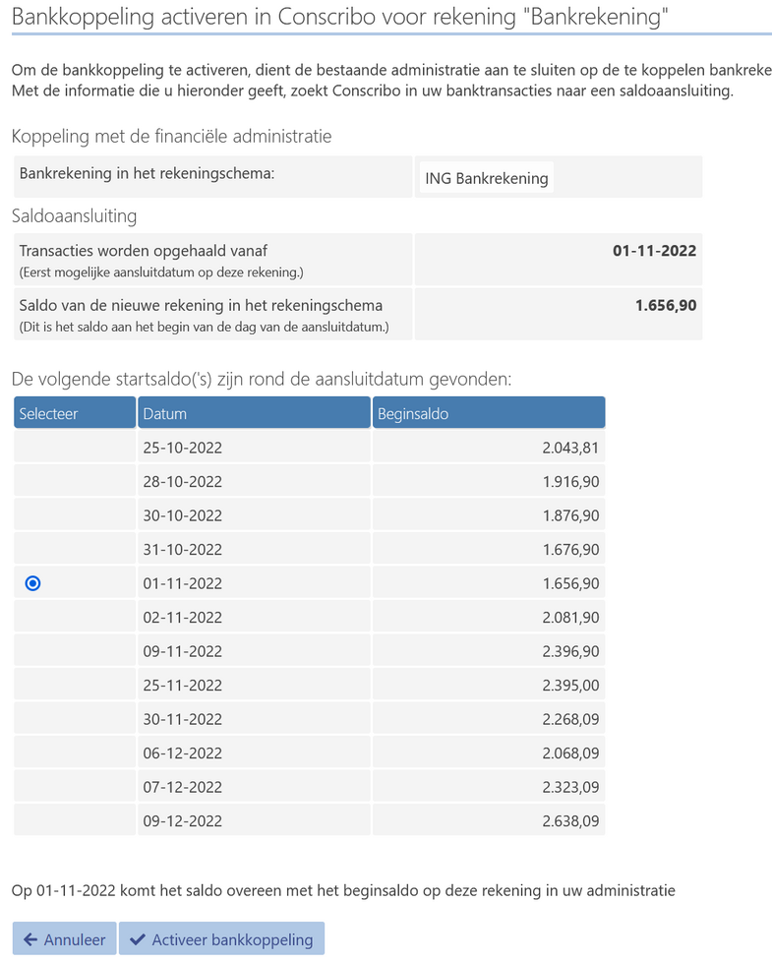Sort by the Selecteer column header
Image resolution: width=772 pixels, height=963 pixels.
point(75,413)
